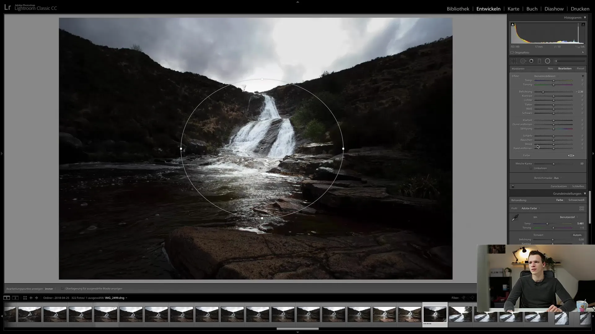The height and width of the screenshot is (334, 595).
Task: Click the Autom. tone button
Action: [577, 235]
